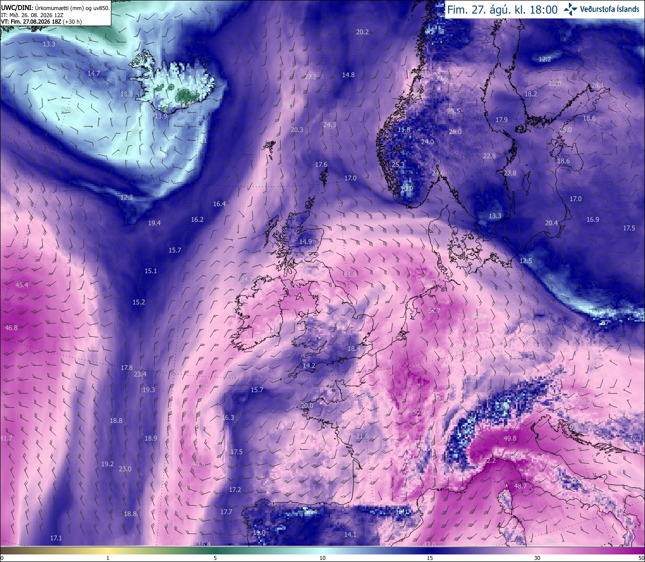Click the 14.7 value west of Iceland

coord(94,73)
